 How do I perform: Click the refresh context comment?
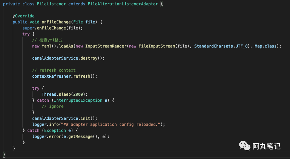(54, 70)
